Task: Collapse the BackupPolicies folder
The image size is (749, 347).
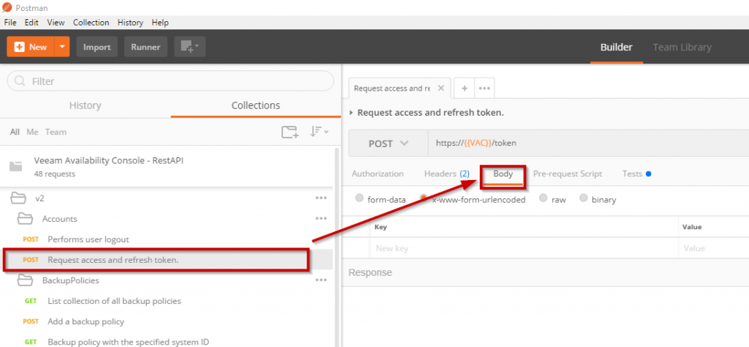Action: [25, 280]
